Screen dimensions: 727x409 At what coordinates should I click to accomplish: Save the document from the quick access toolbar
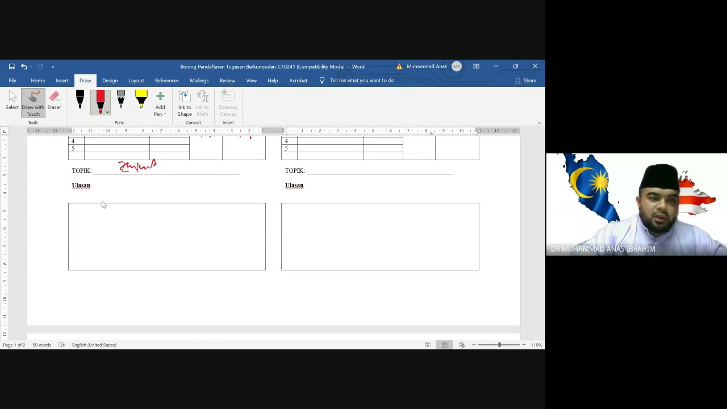click(11, 66)
